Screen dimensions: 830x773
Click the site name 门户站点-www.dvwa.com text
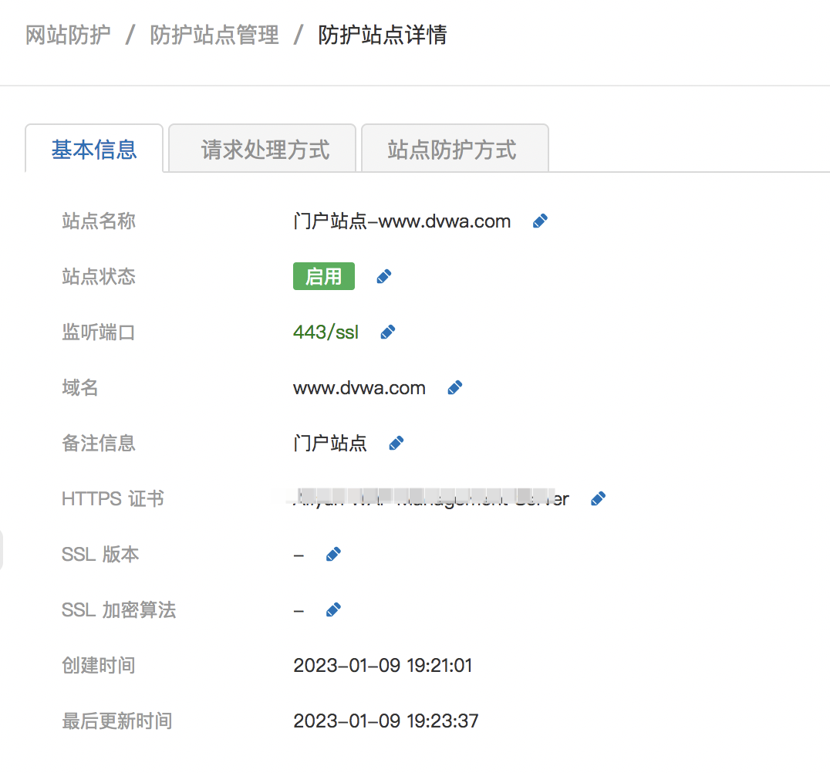(x=402, y=221)
